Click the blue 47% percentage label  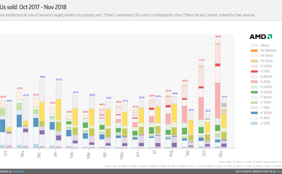[26, 95]
